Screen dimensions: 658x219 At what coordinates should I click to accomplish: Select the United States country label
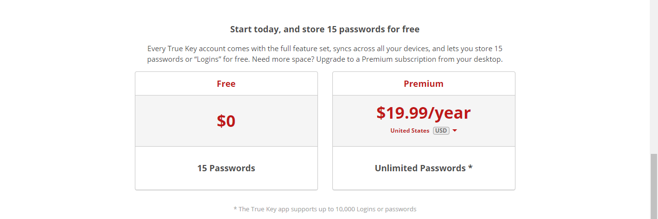point(410,131)
